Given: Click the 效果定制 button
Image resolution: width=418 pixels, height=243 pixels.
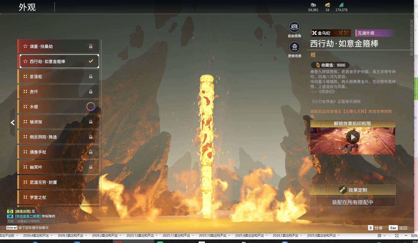Looking at the screenshot, I should pyautogui.click(x=353, y=190).
